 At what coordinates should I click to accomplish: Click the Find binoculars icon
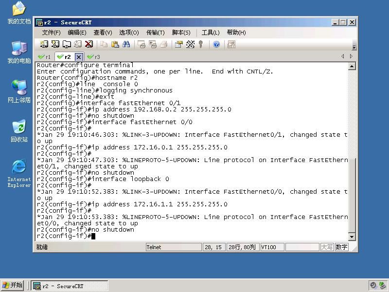coord(126,44)
